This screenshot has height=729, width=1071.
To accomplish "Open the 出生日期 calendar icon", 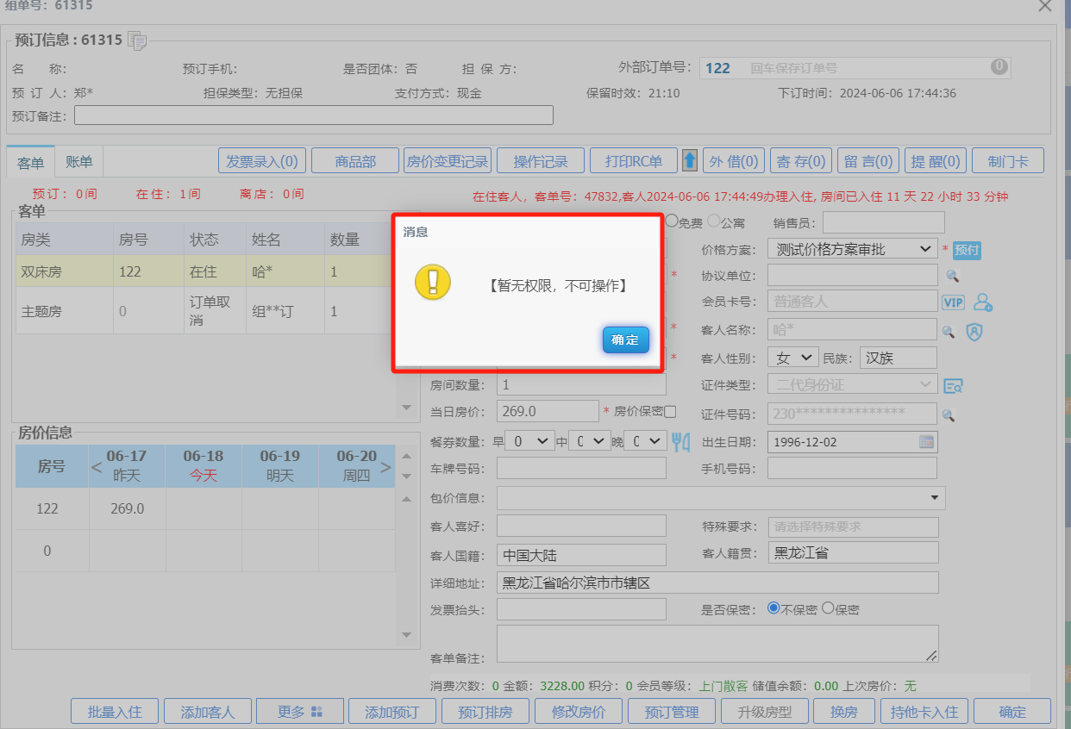I will (926, 442).
